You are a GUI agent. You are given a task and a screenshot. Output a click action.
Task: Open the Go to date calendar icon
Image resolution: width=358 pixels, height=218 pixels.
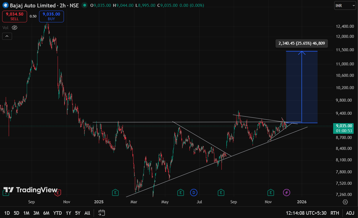[x=102, y=213]
